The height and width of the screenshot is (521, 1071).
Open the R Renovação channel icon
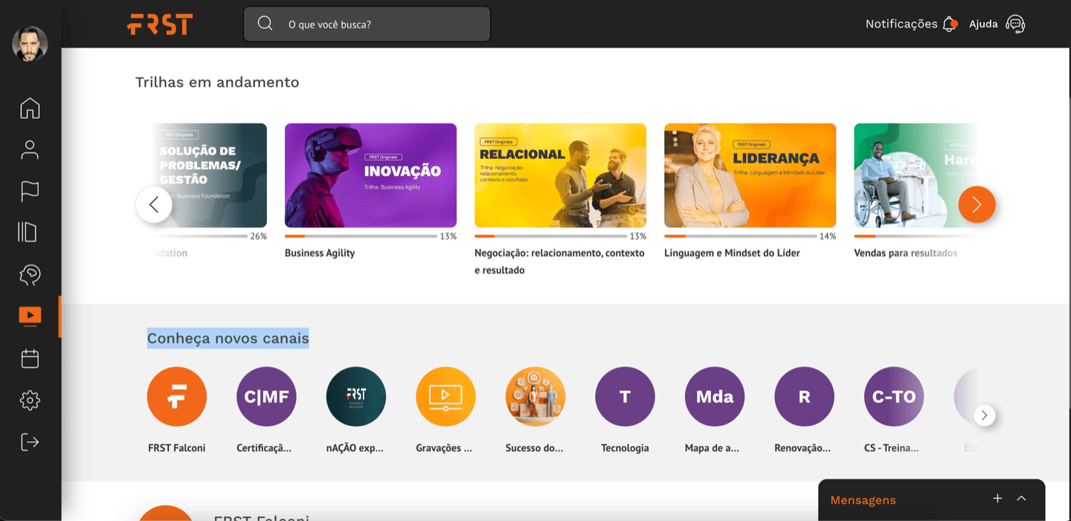(804, 396)
